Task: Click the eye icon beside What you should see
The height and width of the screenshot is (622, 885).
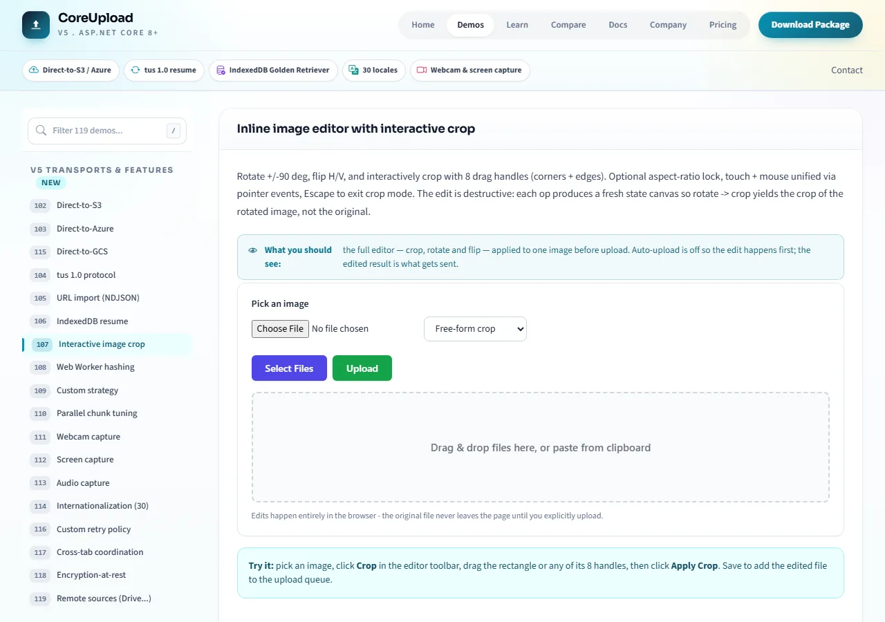Action: (252, 250)
